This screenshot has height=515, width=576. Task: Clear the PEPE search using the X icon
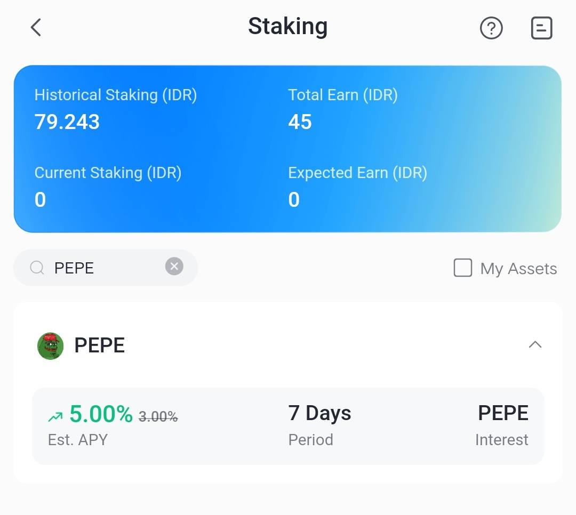point(174,266)
